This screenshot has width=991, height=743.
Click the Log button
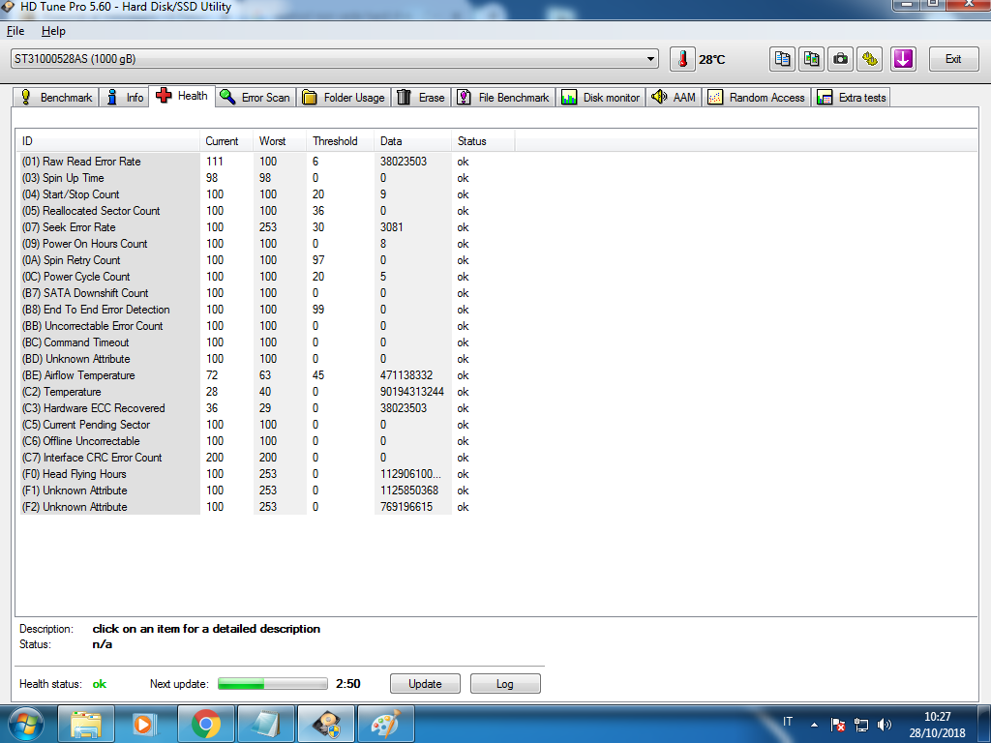504,684
